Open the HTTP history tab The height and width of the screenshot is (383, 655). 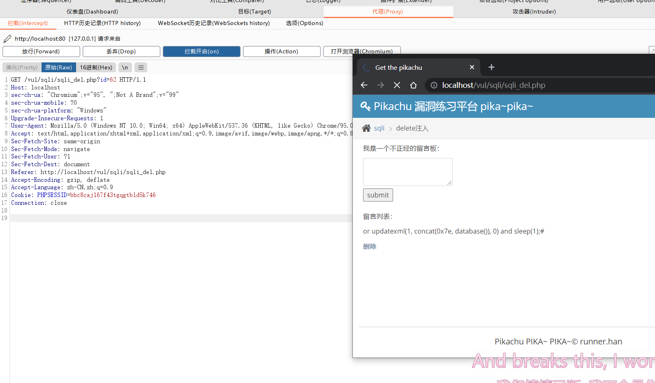click(102, 23)
